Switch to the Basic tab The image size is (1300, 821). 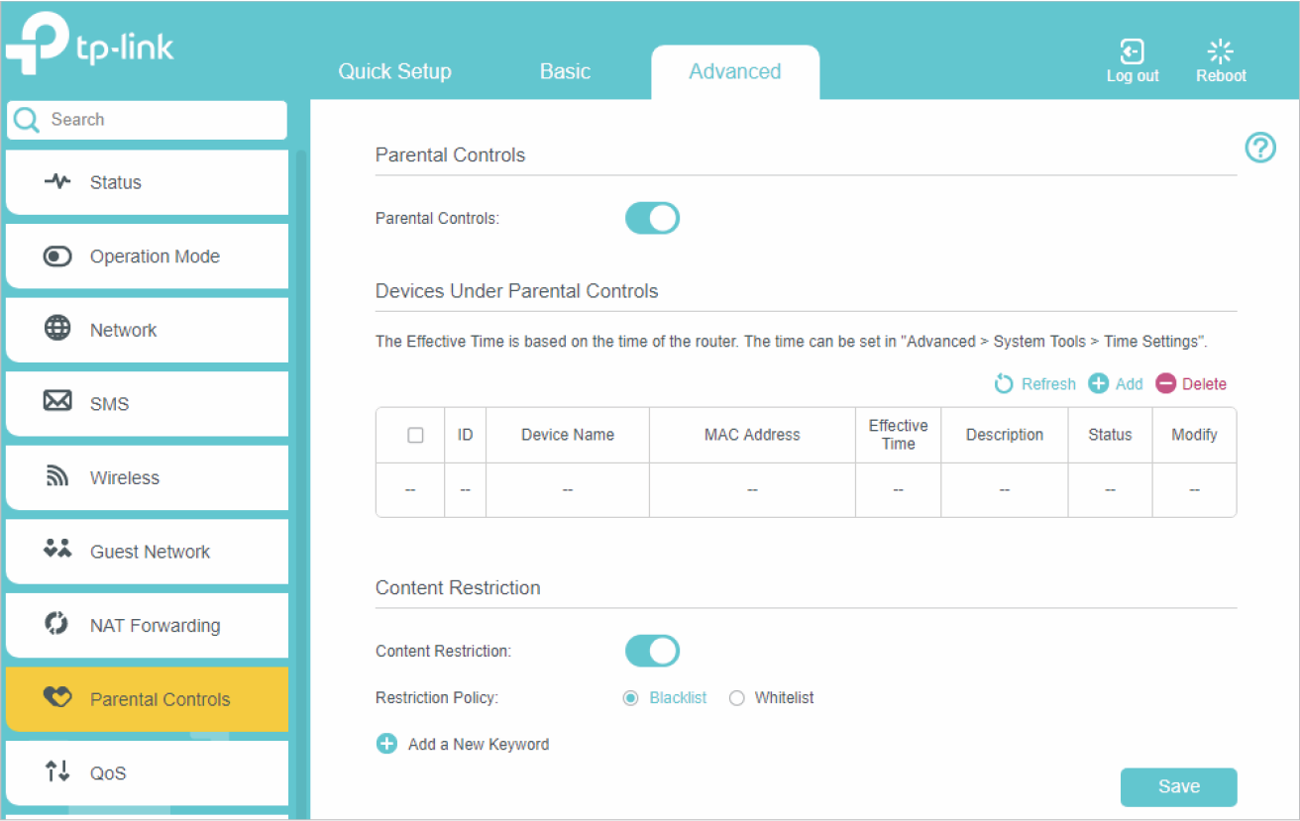coord(565,71)
